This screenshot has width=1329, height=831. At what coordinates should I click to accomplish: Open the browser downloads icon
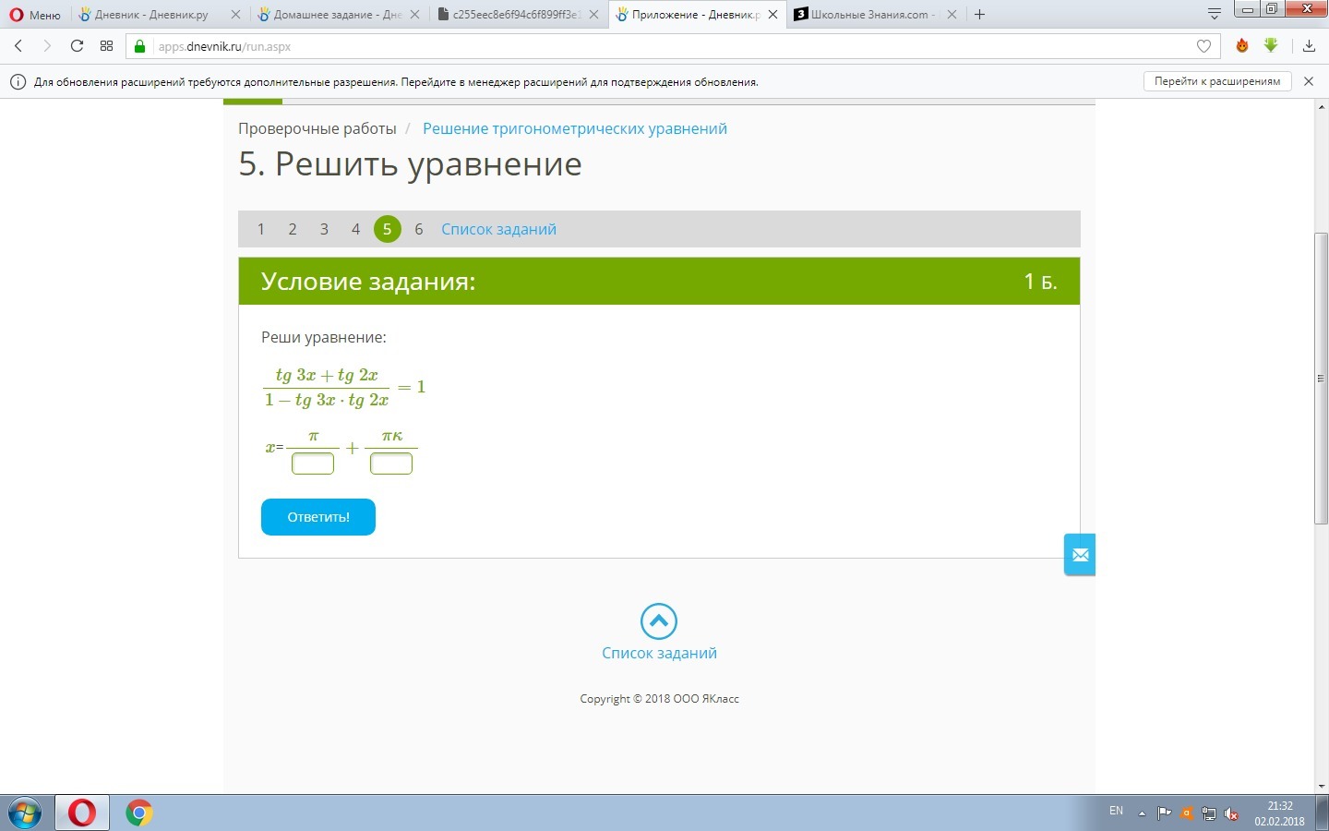pos(1309,46)
